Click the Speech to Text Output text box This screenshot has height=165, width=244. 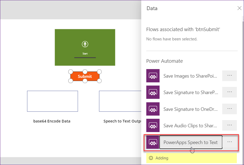point(122,101)
